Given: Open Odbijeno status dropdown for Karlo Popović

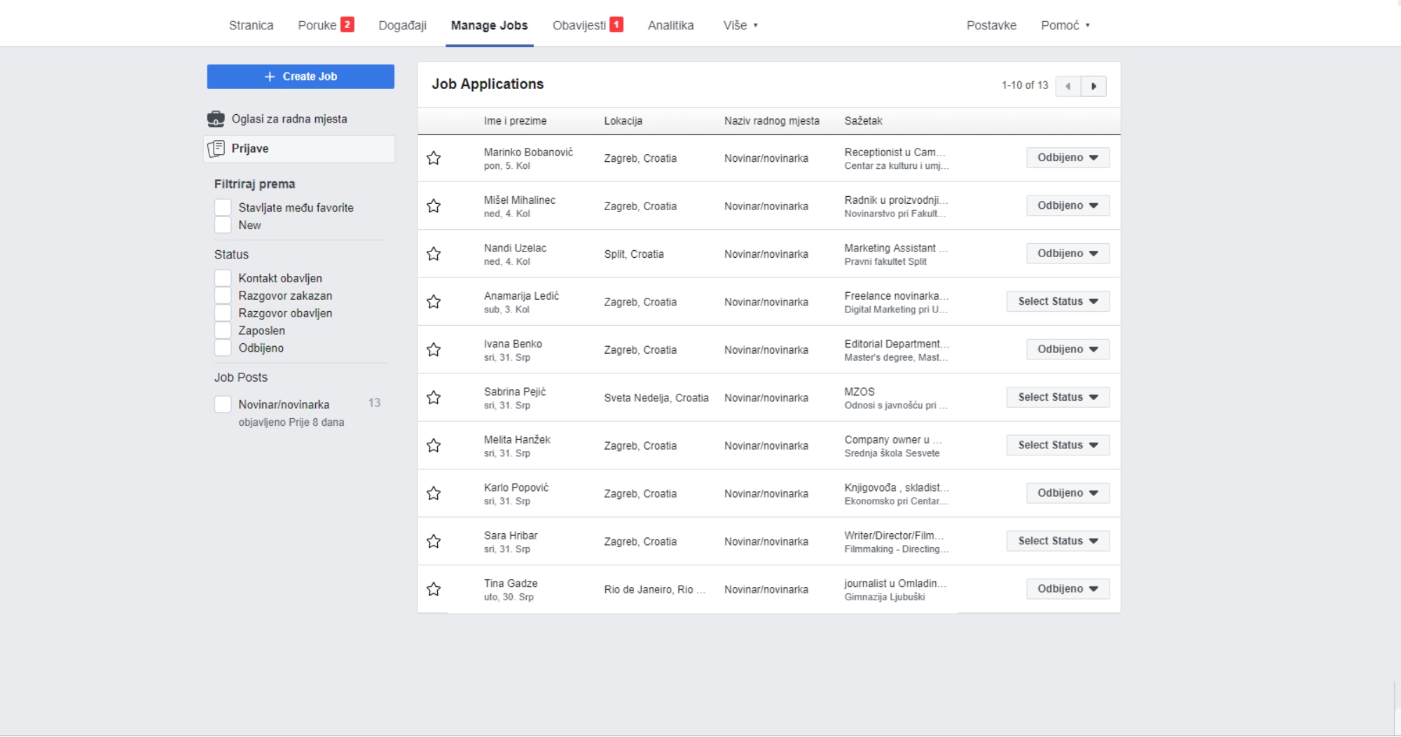Looking at the screenshot, I should (1068, 493).
